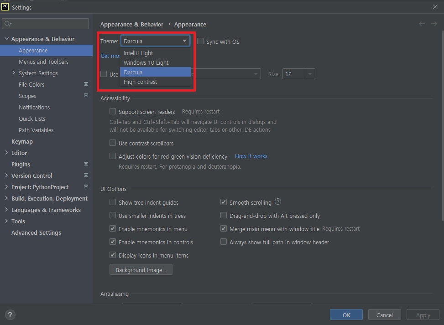Image resolution: width=444 pixels, height=325 pixels.
Task: Open the font Size dropdown arrow
Action: pyautogui.click(x=310, y=74)
